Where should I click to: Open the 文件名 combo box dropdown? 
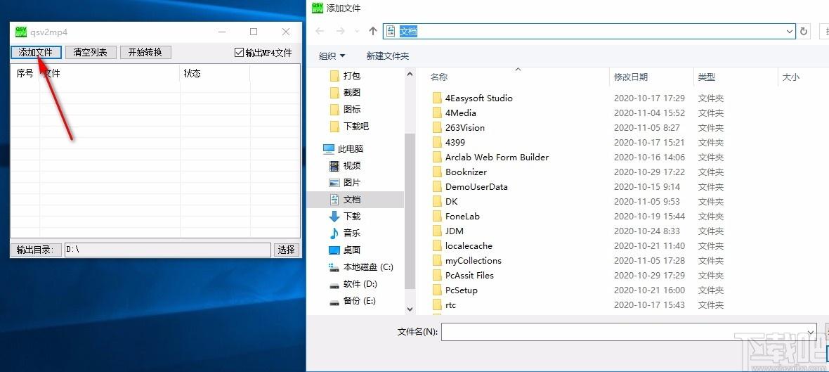(x=812, y=332)
